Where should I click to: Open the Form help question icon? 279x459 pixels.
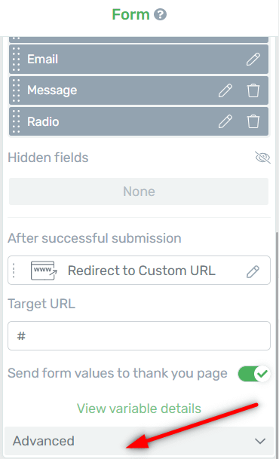(160, 14)
